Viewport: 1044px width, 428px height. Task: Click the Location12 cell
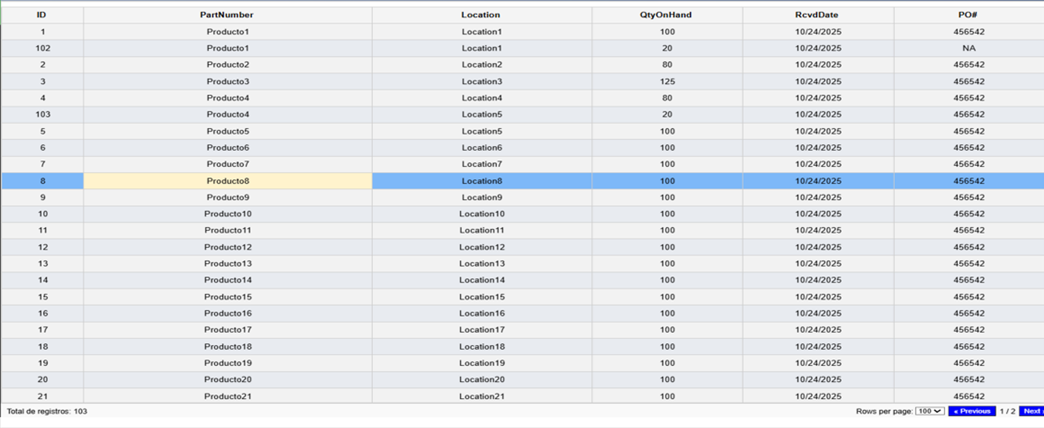[x=481, y=247]
